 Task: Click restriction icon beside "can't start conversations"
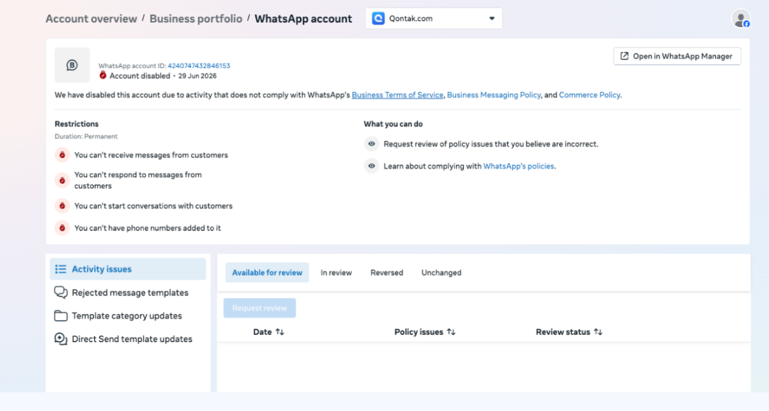63,206
